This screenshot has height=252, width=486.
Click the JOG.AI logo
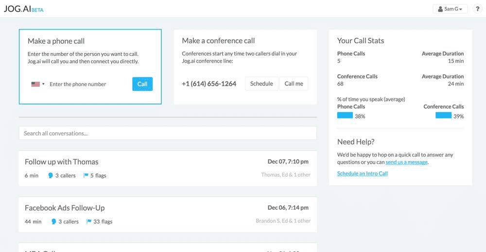coord(23,9)
